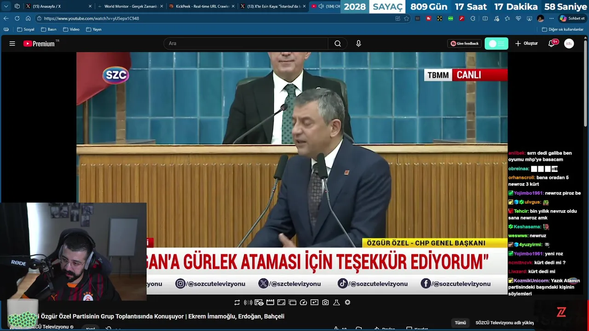This screenshot has width=589, height=331.
Task: Click the clapperboard cinema mode icon
Action: coord(270,302)
